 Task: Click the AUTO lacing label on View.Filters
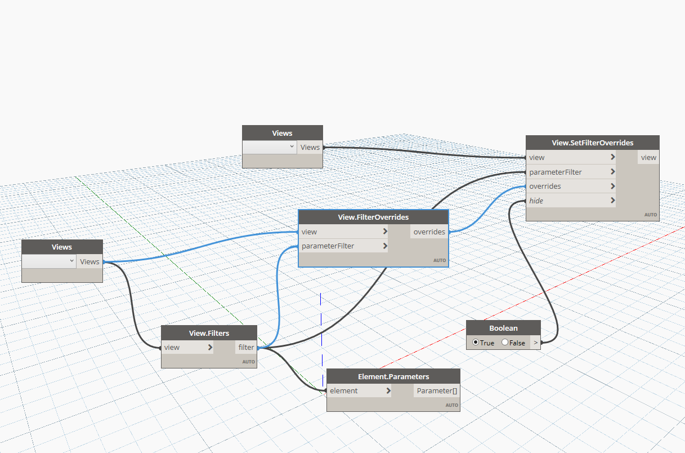coord(248,362)
